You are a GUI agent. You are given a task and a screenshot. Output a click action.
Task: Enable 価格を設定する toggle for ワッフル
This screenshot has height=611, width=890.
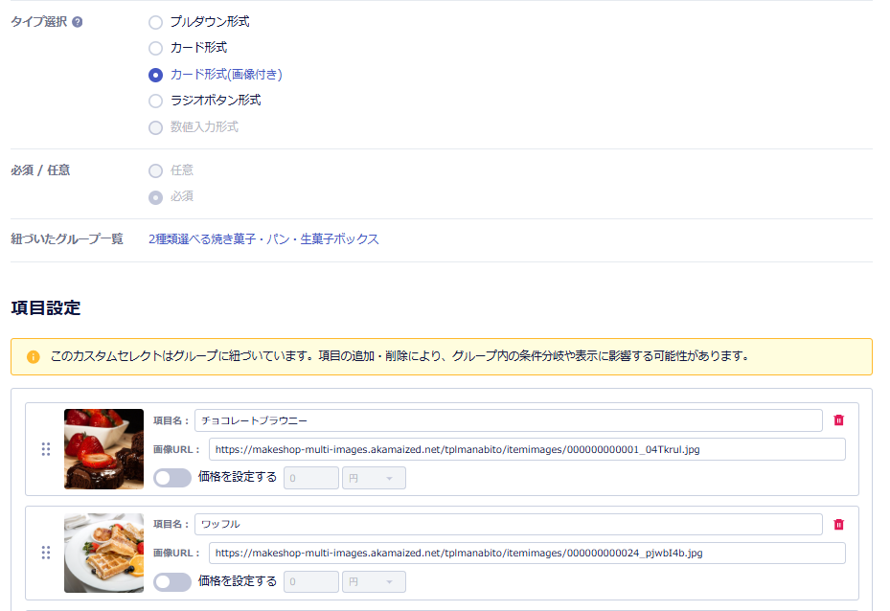pos(172,581)
